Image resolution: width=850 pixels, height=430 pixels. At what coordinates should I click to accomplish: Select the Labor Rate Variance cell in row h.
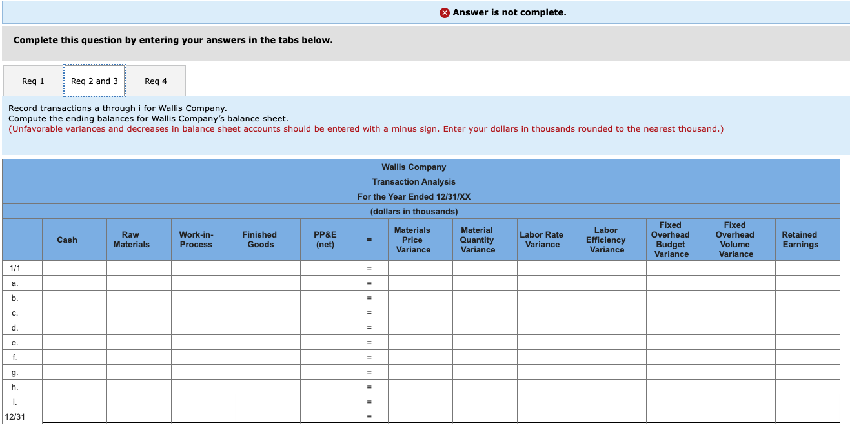point(550,387)
